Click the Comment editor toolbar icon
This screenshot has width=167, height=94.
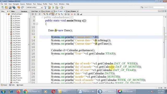(78, 14)
